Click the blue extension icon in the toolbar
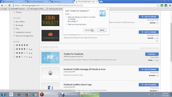 click(166, 5)
